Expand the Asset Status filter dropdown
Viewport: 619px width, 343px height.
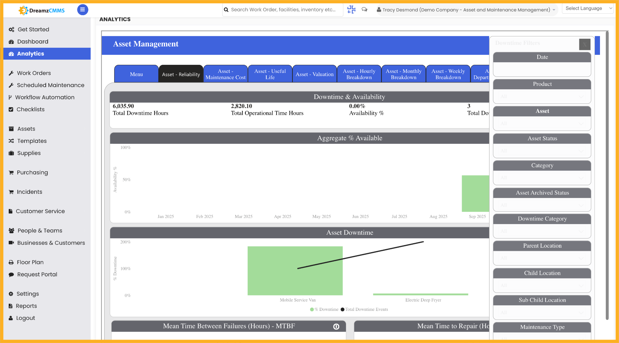pyautogui.click(x=542, y=151)
